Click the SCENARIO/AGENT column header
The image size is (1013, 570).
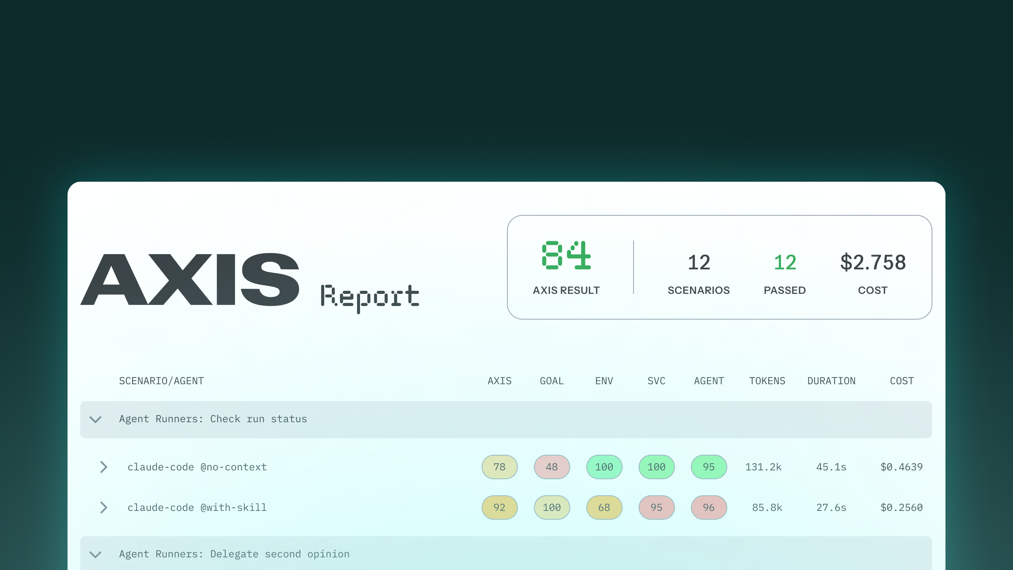point(162,381)
